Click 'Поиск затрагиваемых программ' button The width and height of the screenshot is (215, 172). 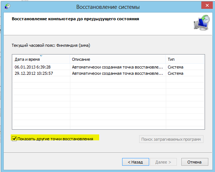tap(171, 139)
